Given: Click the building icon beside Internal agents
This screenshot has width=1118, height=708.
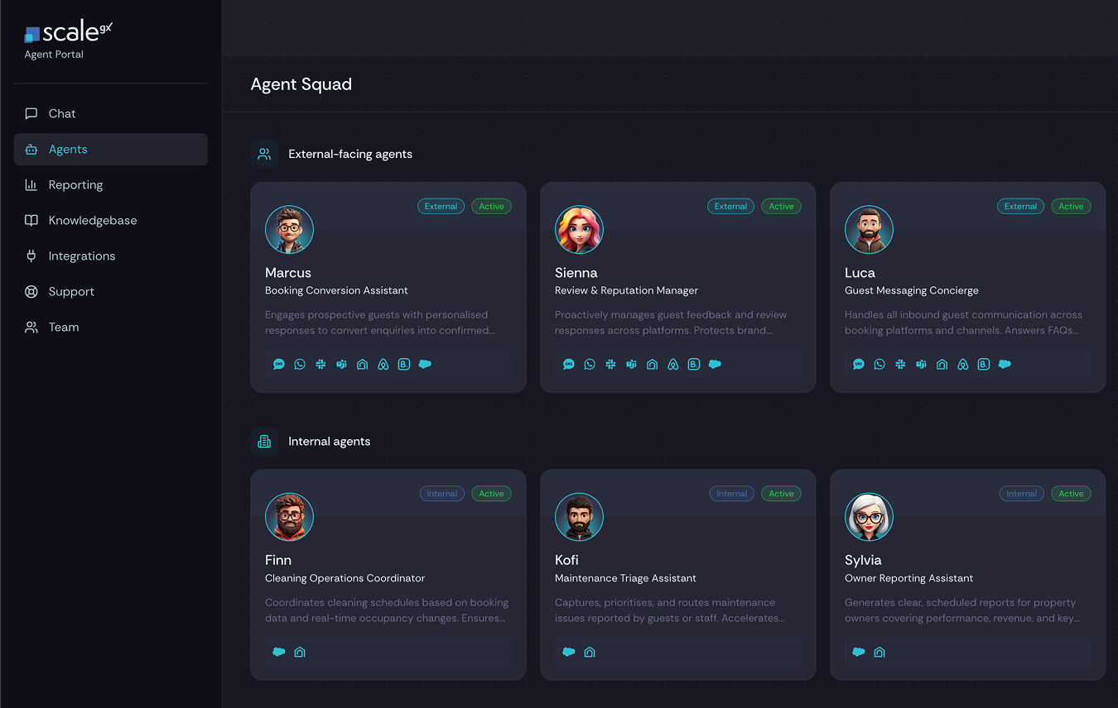Looking at the screenshot, I should (x=264, y=442).
